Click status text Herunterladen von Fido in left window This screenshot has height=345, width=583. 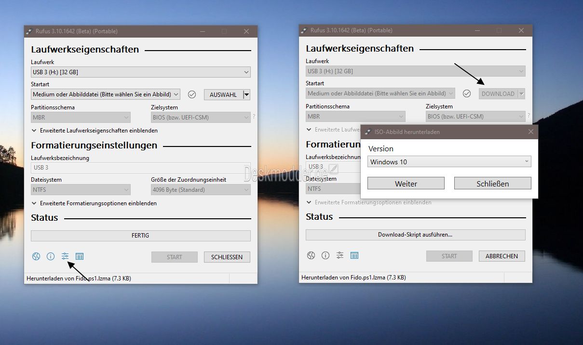coord(79,279)
